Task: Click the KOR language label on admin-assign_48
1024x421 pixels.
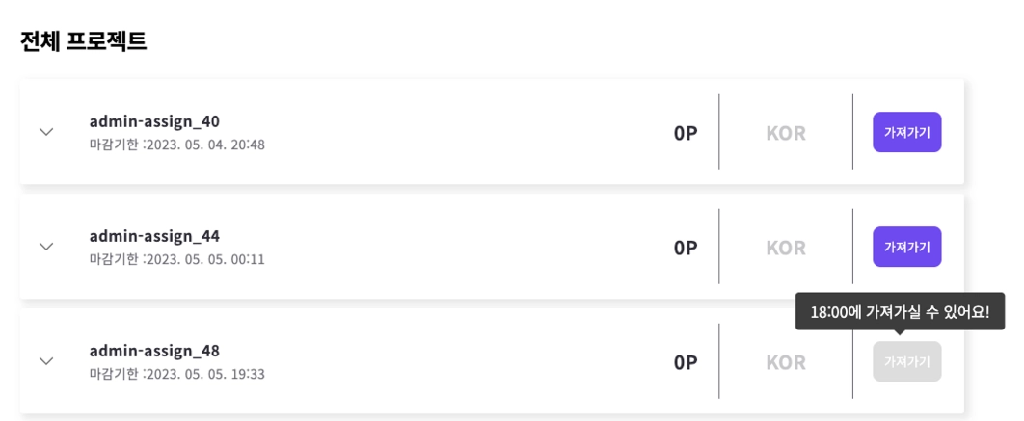Action: pyautogui.click(x=786, y=362)
